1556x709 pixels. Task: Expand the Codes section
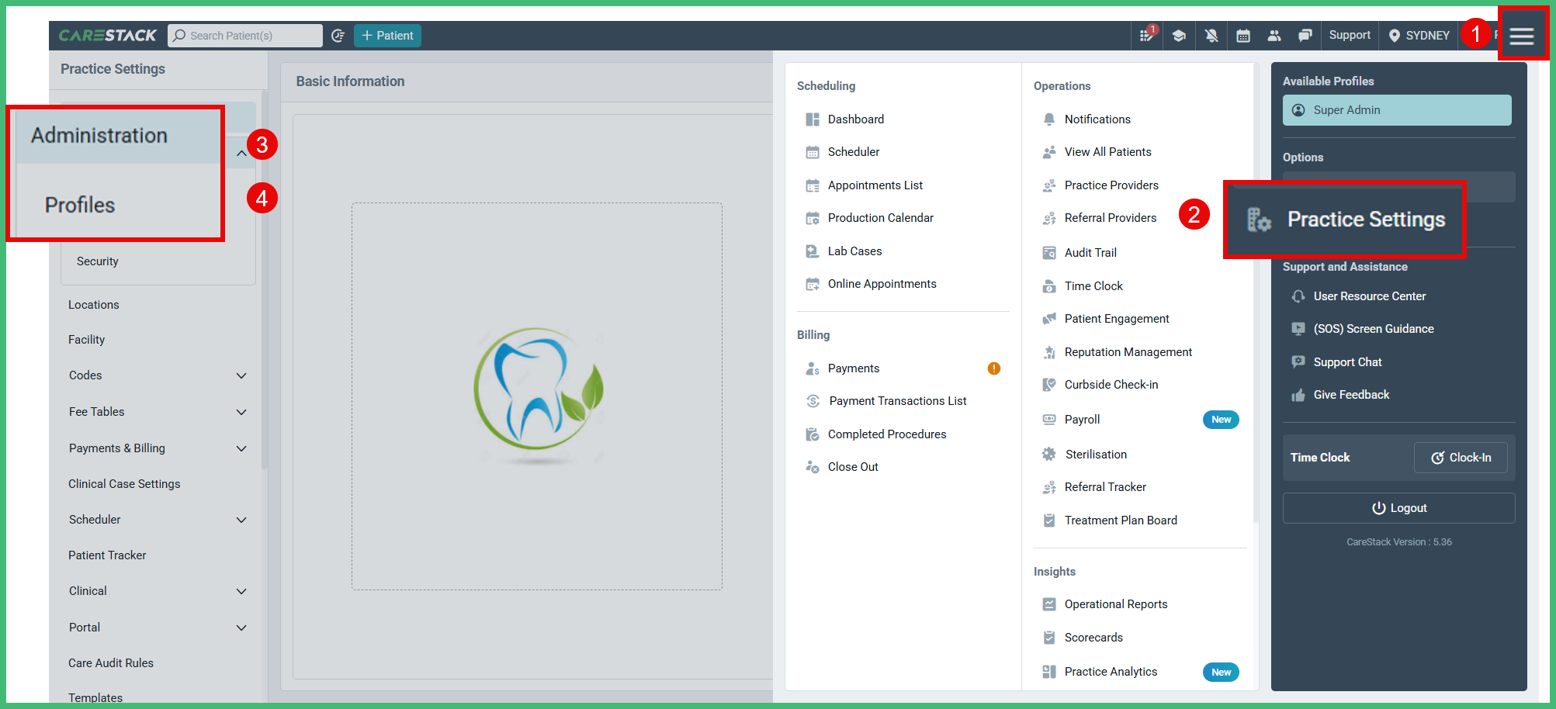pyautogui.click(x=241, y=375)
